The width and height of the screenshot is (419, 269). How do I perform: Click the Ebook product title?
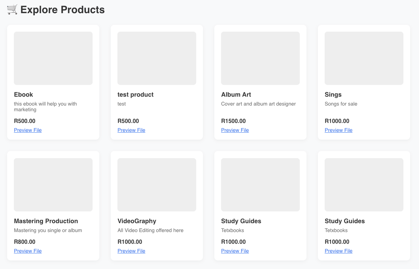click(x=23, y=95)
